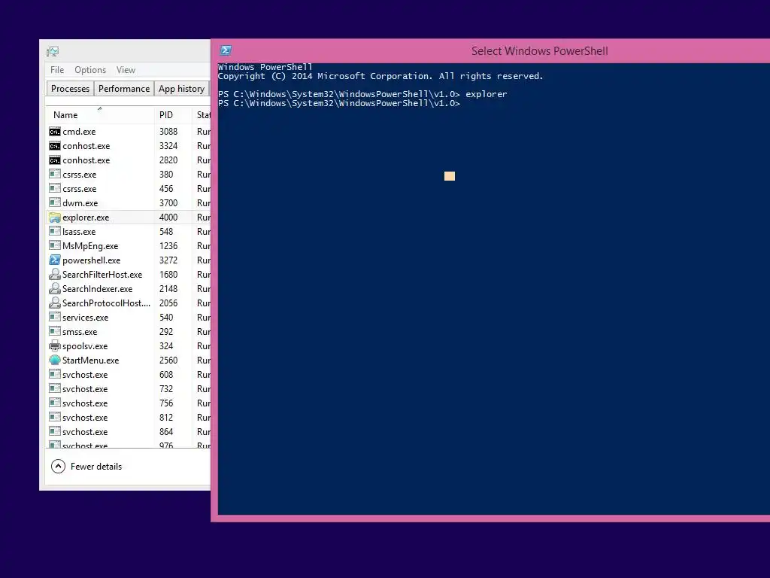
Task: Click the services.exe process icon
Action: click(54, 317)
